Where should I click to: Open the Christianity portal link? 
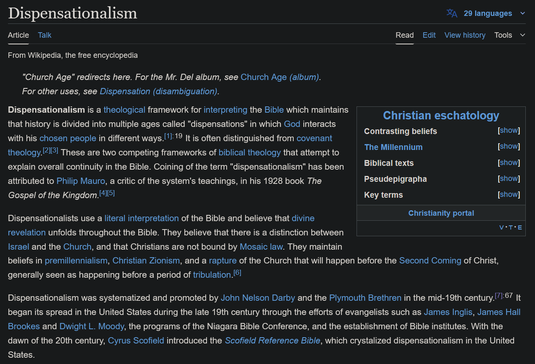[x=441, y=213]
